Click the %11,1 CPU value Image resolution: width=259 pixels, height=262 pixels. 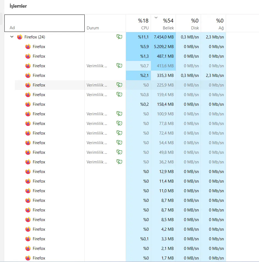tap(143, 37)
